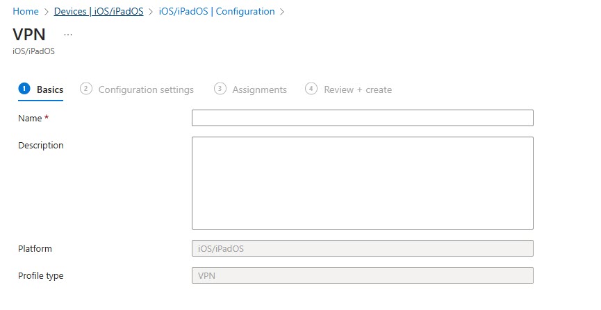Click the Name field label
The height and width of the screenshot is (310, 601).
tap(30, 119)
